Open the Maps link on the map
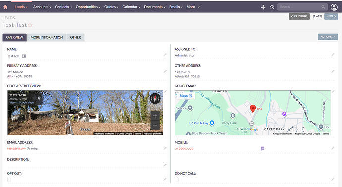This screenshot has height=187, width=342. pyautogui.click(x=186, y=96)
